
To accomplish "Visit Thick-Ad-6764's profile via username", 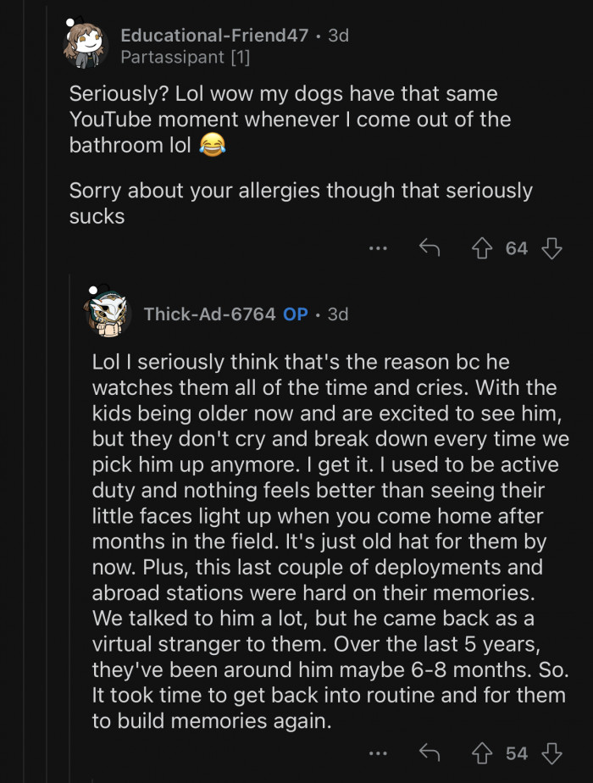I will 209,314.
